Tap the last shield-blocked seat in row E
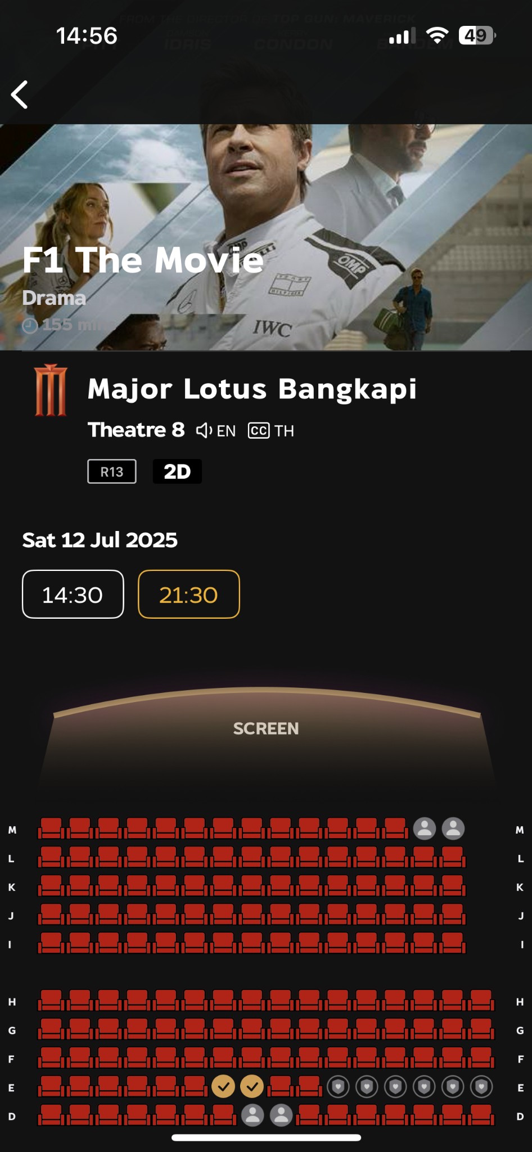This screenshot has height=1152, width=532. pos(481,1087)
